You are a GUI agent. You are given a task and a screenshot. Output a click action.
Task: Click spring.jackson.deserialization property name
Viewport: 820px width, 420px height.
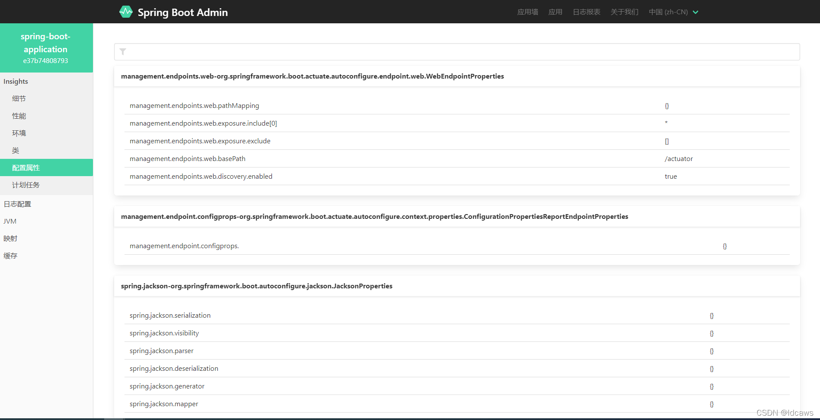click(174, 369)
